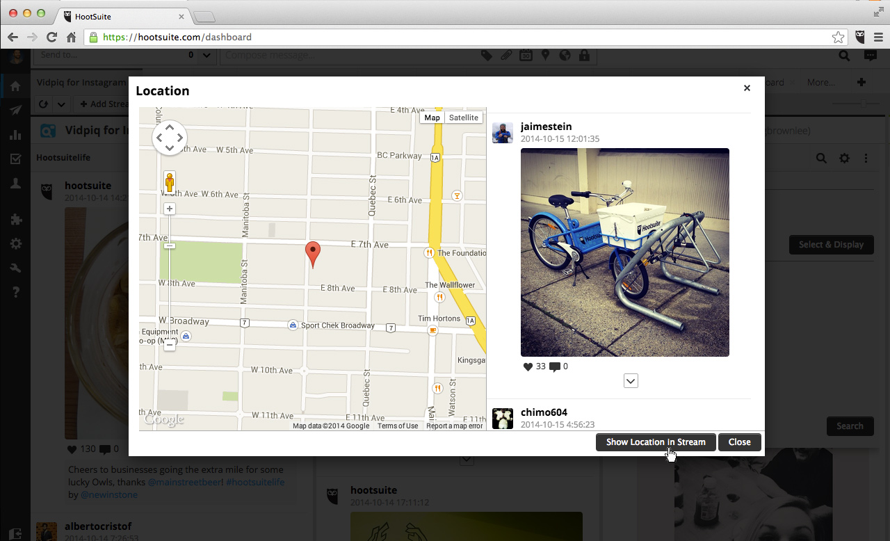Open the Contacts person sidebar icon
The height and width of the screenshot is (541, 890).
(15, 183)
